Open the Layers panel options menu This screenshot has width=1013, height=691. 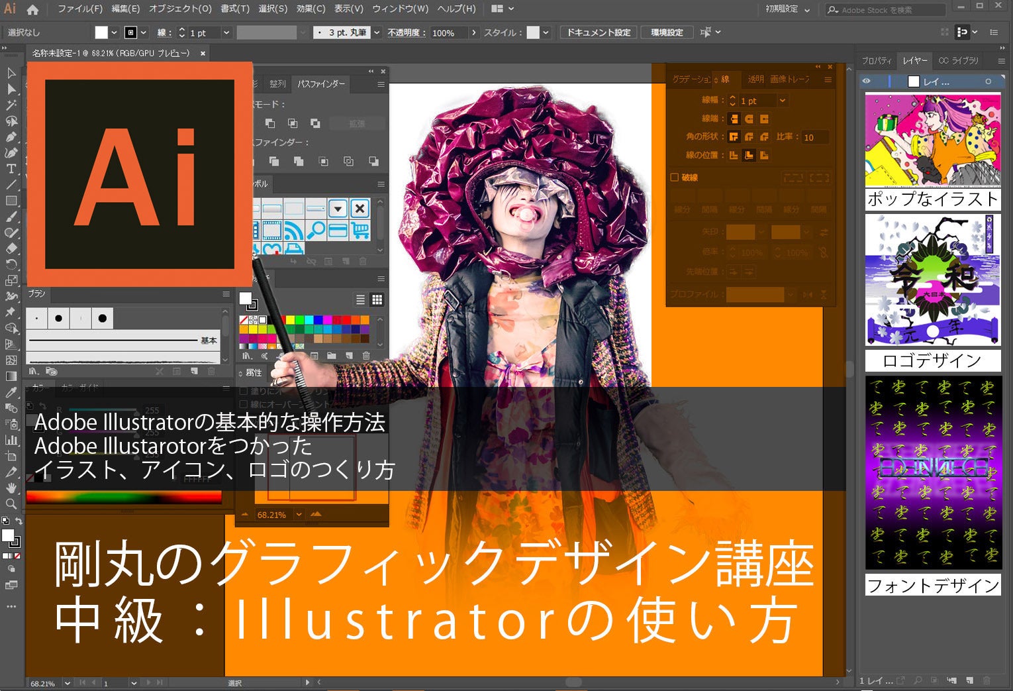[1001, 61]
